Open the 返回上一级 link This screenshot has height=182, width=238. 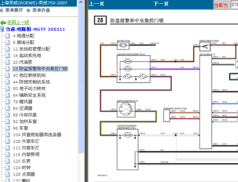(x=18, y=22)
